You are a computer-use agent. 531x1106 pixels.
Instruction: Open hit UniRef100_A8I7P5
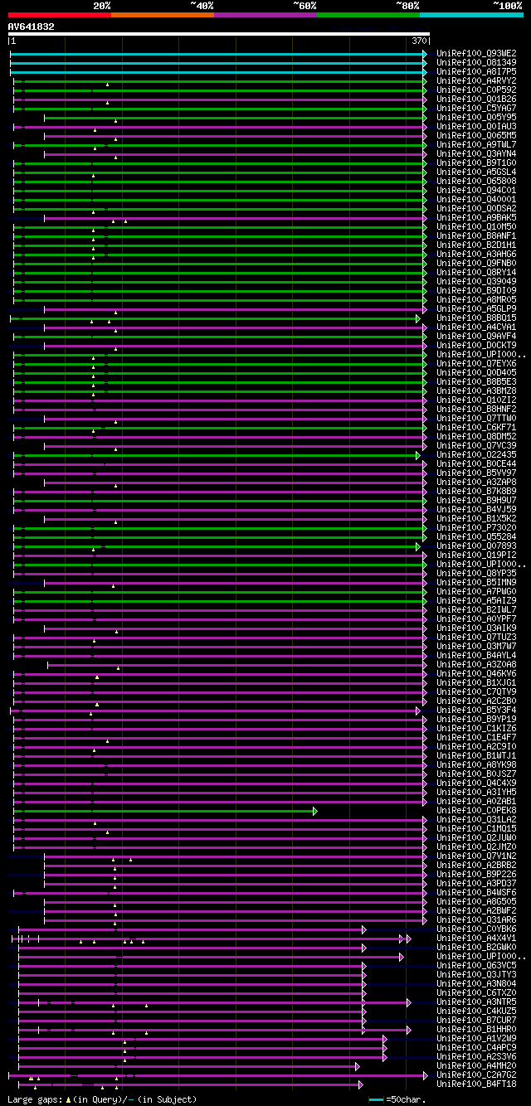point(476,72)
